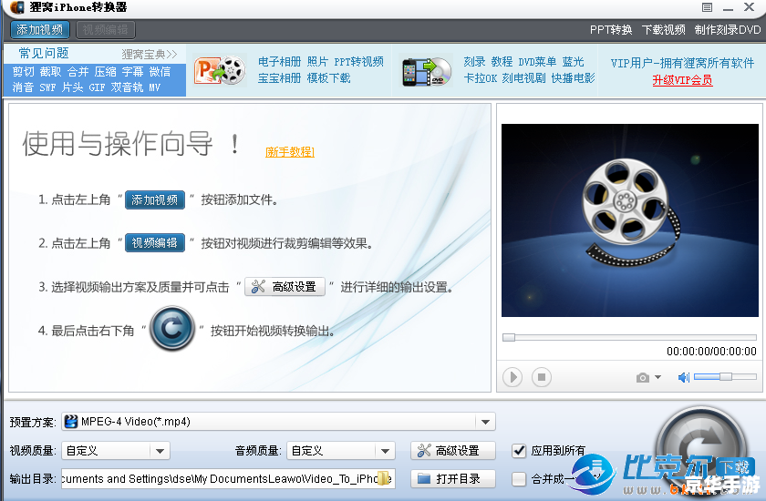
Task: Open the title bar menu icon
Action: [x=707, y=7]
